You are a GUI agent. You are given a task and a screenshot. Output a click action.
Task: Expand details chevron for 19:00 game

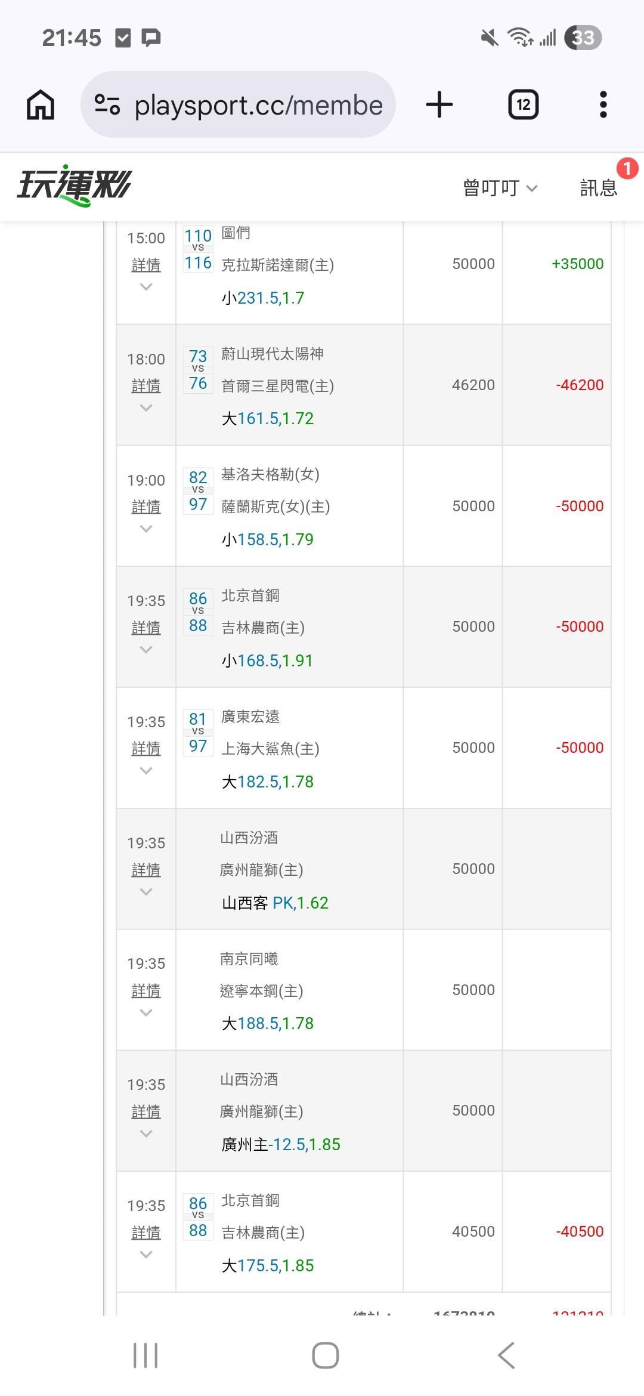tap(146, 529)
